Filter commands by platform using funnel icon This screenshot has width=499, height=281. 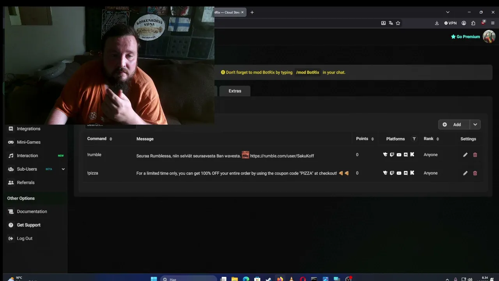pyautogui.click(x=414, y=139)
